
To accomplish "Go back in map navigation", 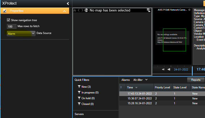I will point(79,10).
